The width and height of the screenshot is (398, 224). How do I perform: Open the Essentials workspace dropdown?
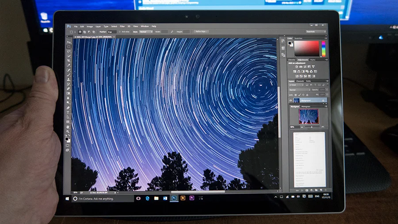pyautogui.click(x=316, y=31)
